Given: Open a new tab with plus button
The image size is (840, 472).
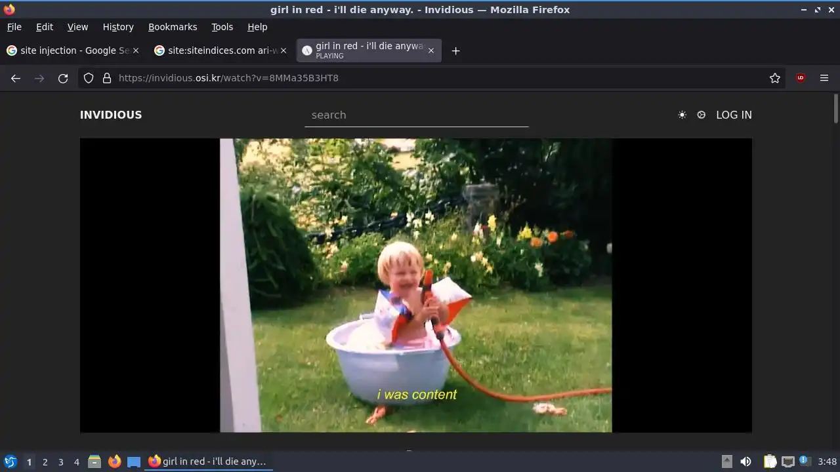Looking at the screenshot, I should (455, 50).
